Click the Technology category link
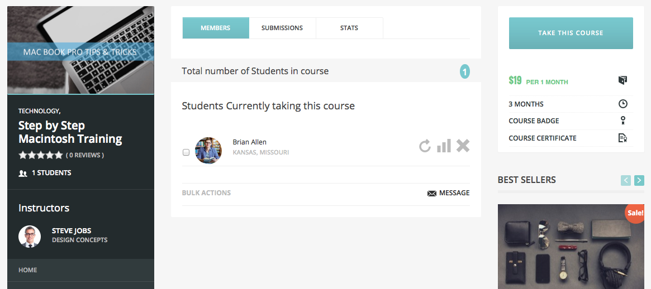 (x=39, y=111)
